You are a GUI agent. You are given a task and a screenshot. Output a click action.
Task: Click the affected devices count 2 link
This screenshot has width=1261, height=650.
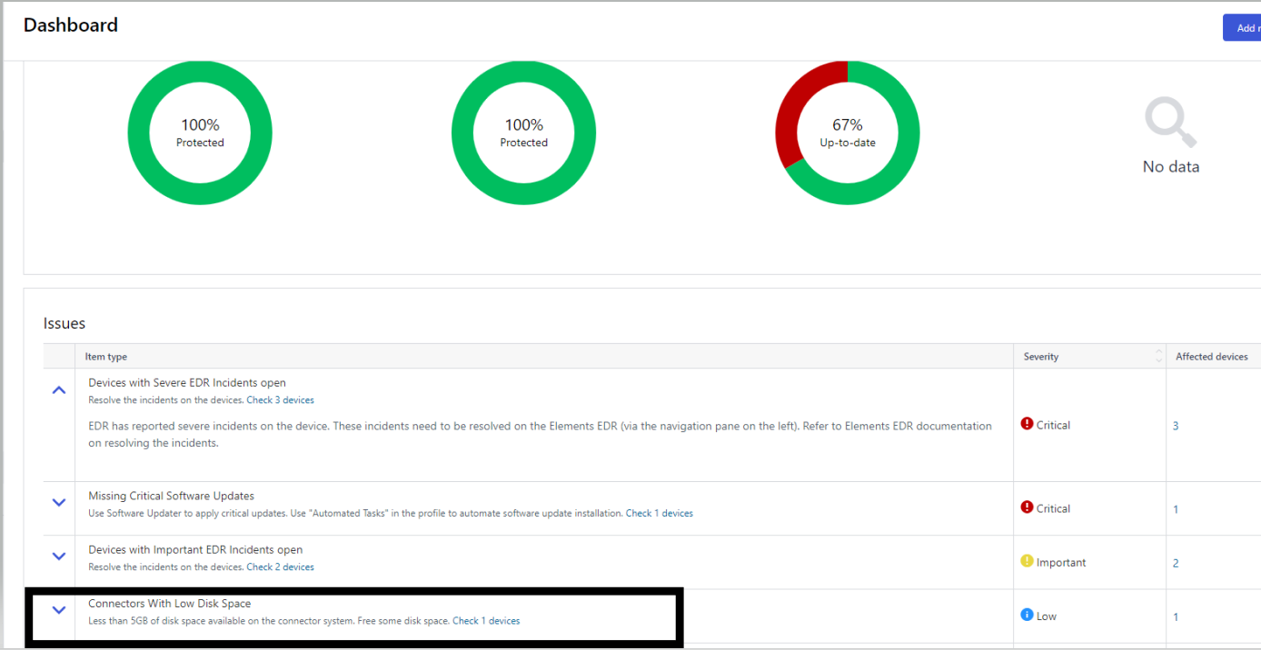(1176, 563)
